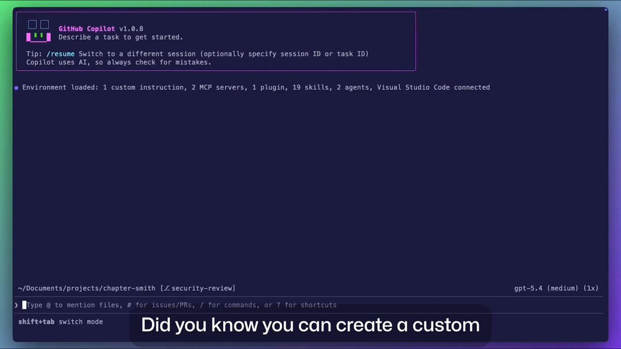Click 'Copilot uses AI, so always check for mistakes.'
Image resolution: width=621 pixels, height=349 pixels.
119,62
